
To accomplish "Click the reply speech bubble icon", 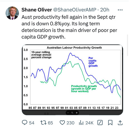I will tap(25, 123).
